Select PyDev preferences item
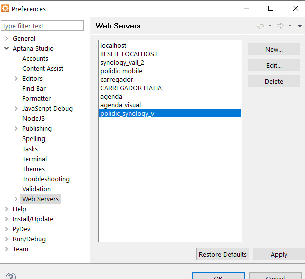The image size is (305, 279). [21, 229]
